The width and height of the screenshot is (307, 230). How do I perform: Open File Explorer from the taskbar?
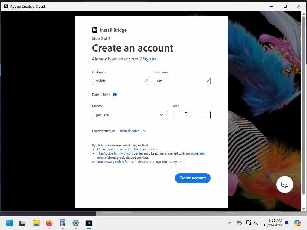[x=36, y=223]
